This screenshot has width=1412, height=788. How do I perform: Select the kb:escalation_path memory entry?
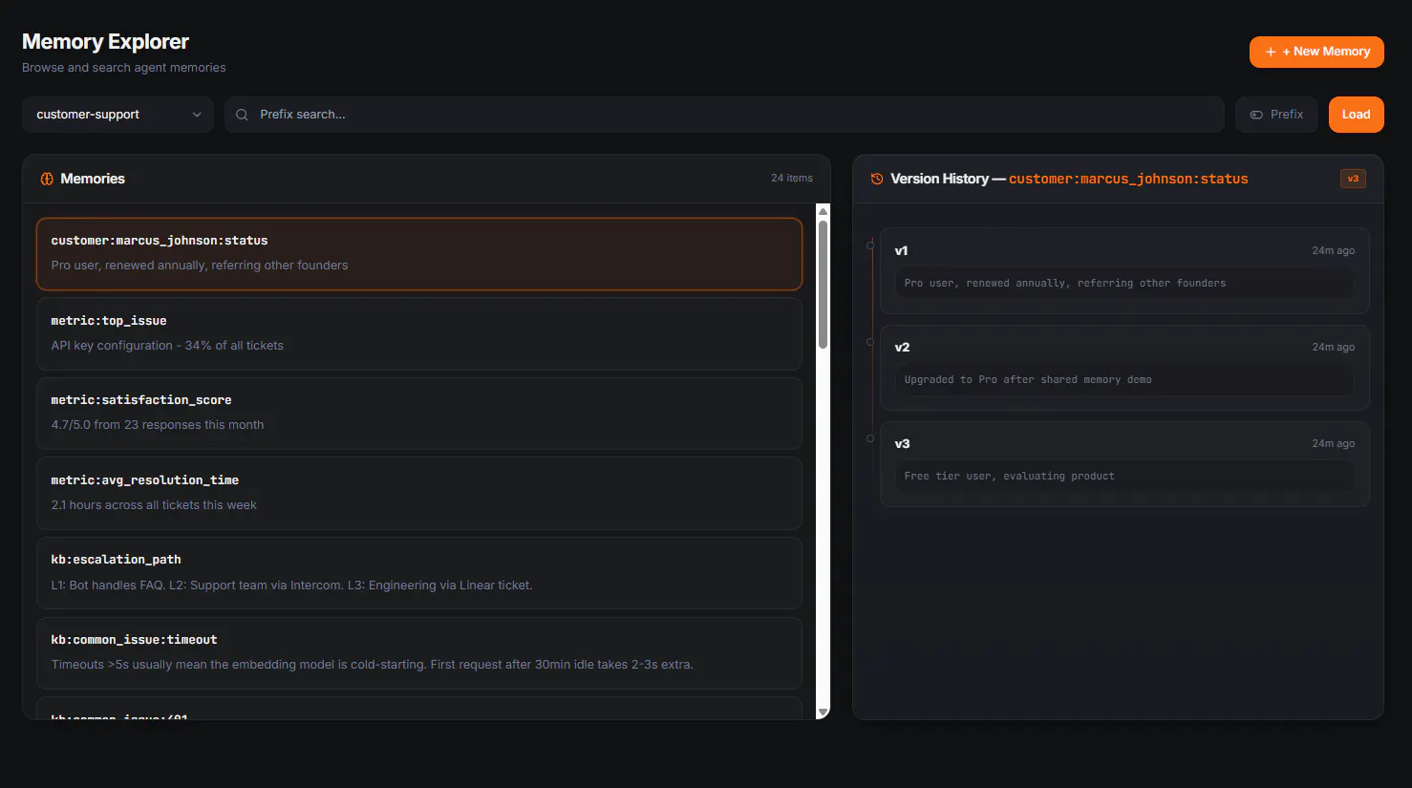(418, 573)
